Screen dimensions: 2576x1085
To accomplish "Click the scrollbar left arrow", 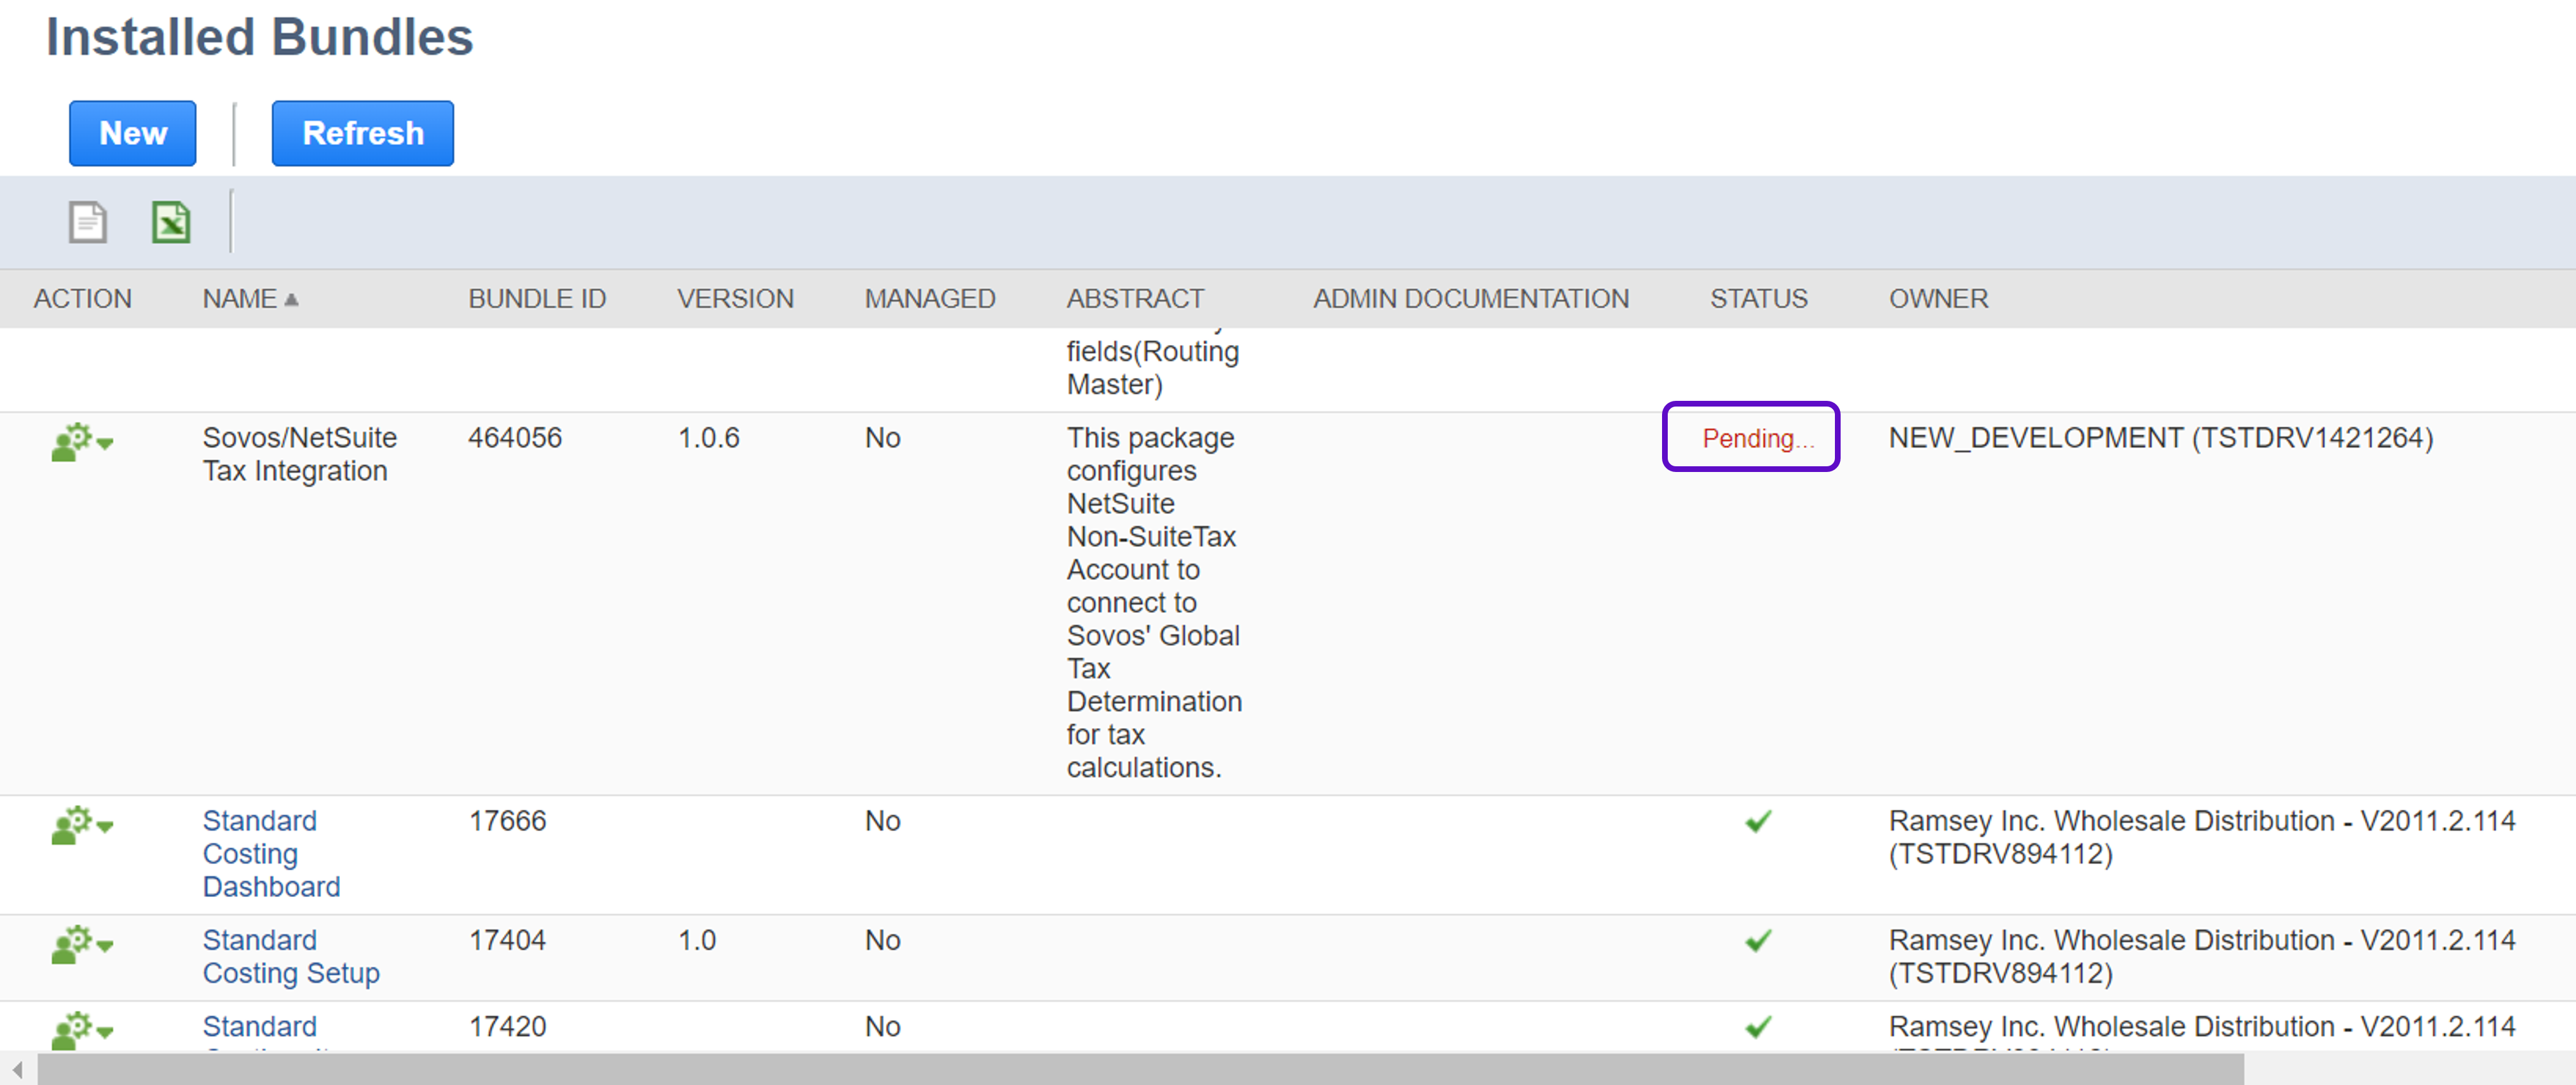I will tap(17, 1069).
